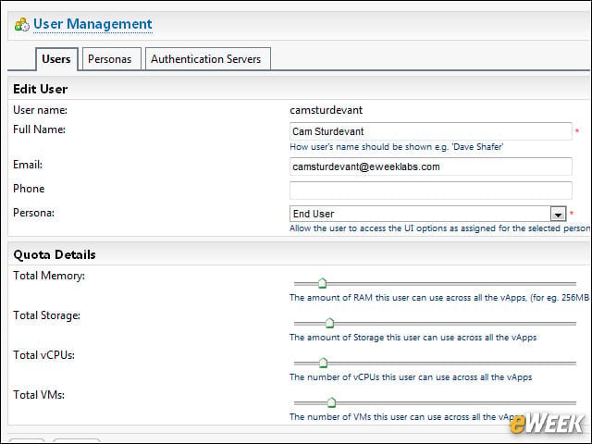Click the Email input field
This screenshot has width=592, height=444.
[x=431, y=166]
